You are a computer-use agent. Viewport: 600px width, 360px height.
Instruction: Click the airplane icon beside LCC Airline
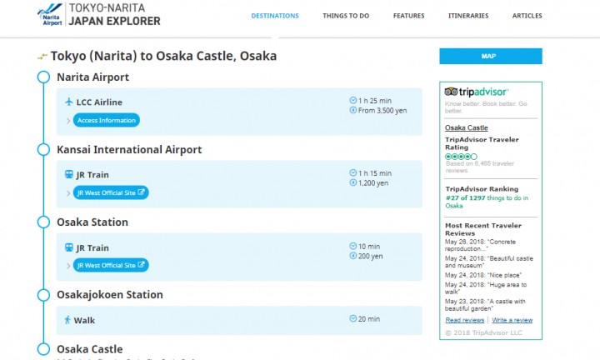point(69,102)
